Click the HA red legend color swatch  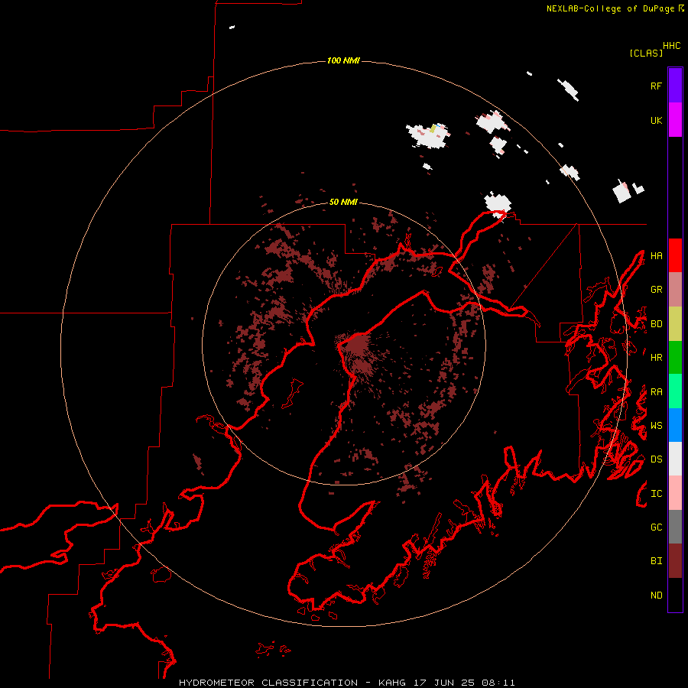coord(675,255)
